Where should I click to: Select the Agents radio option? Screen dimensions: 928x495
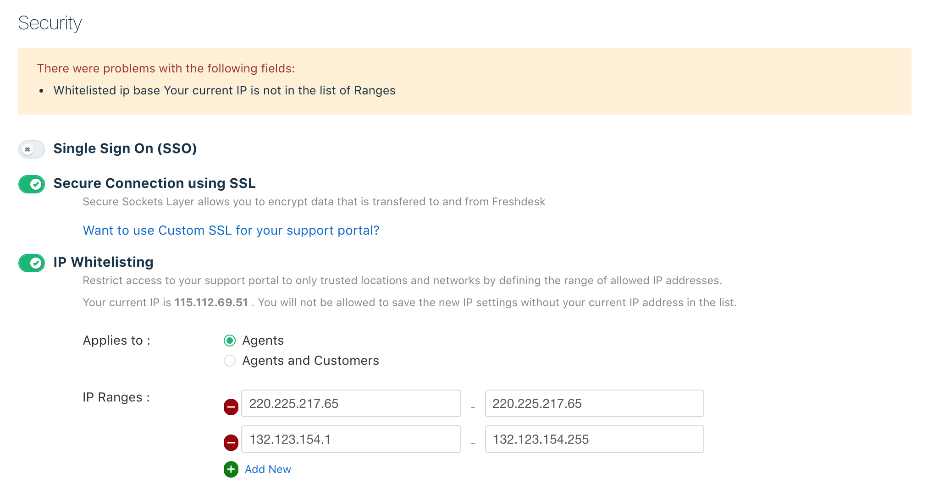click(x=230, y=341)
